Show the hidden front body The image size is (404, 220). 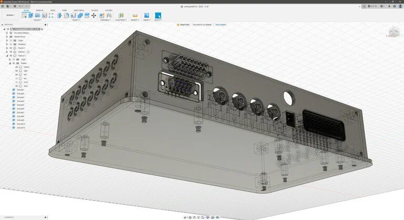tap(17, 82)
